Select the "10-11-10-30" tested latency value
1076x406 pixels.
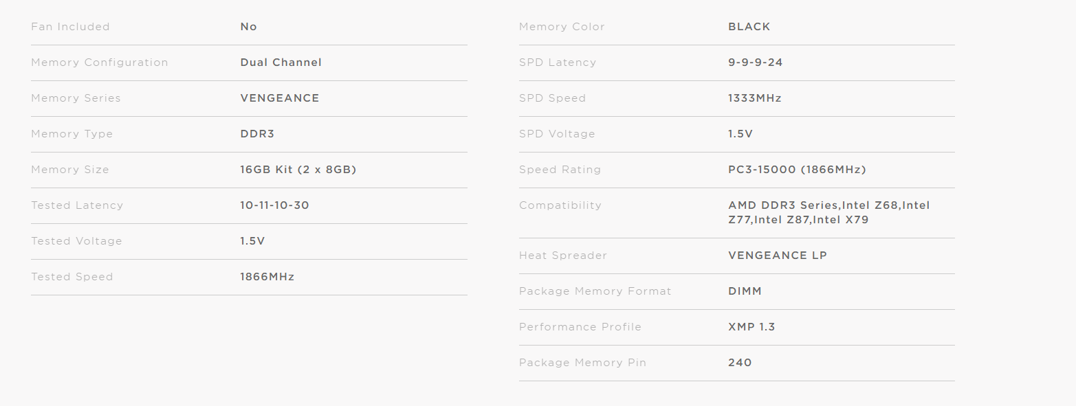click(274, 205)
